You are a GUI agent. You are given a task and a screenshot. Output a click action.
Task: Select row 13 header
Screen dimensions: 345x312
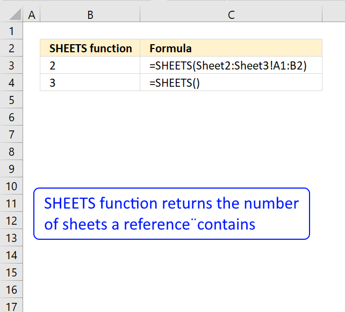(11, 238)
